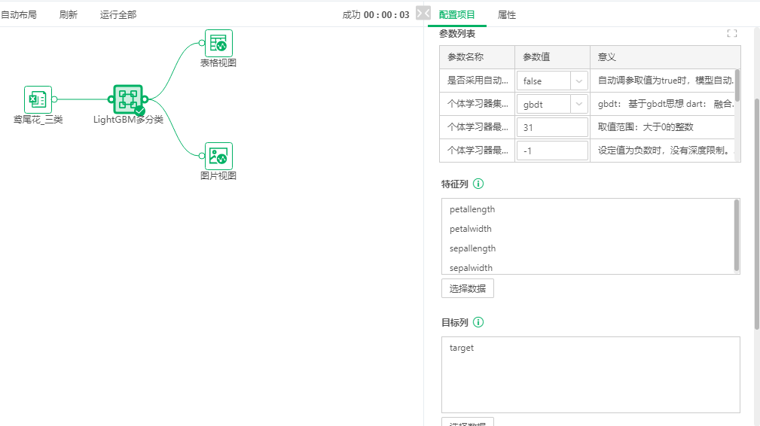Click 自动布局 in the toolbar
This screenshot has width=760, height=426.
tap(18, 15)
